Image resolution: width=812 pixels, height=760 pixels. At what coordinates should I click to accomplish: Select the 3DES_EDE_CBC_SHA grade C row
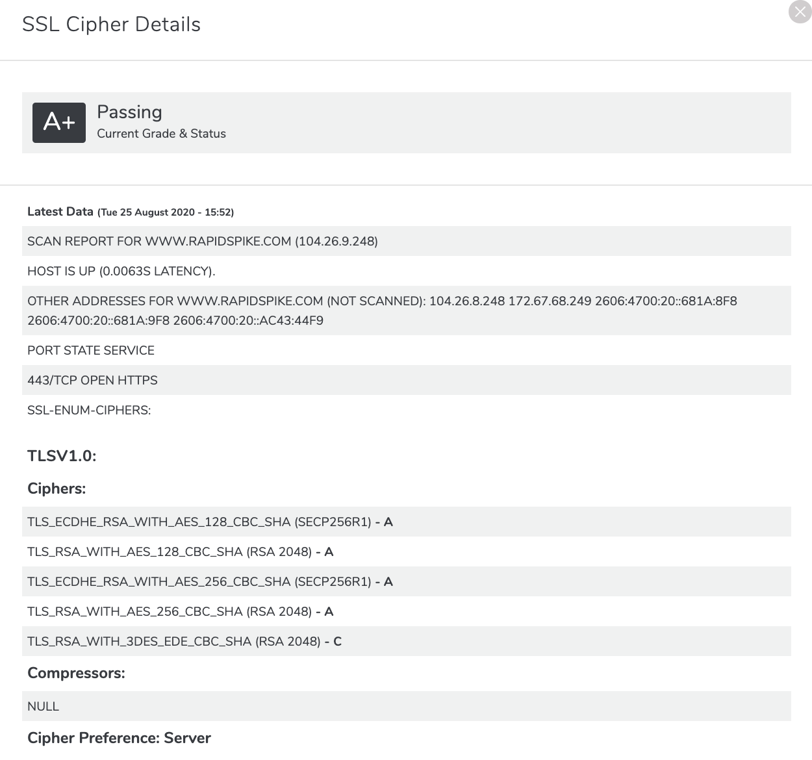click(x=407, y=641)
